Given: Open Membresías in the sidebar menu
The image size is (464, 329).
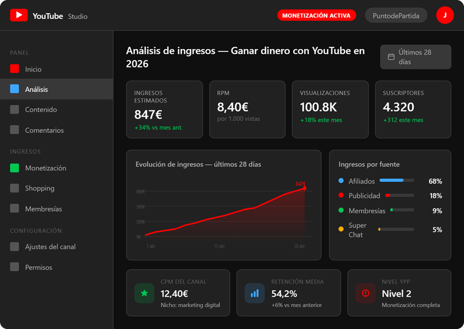Looking at the screenshot, I should pyautogui.click(x=57, y=208).
